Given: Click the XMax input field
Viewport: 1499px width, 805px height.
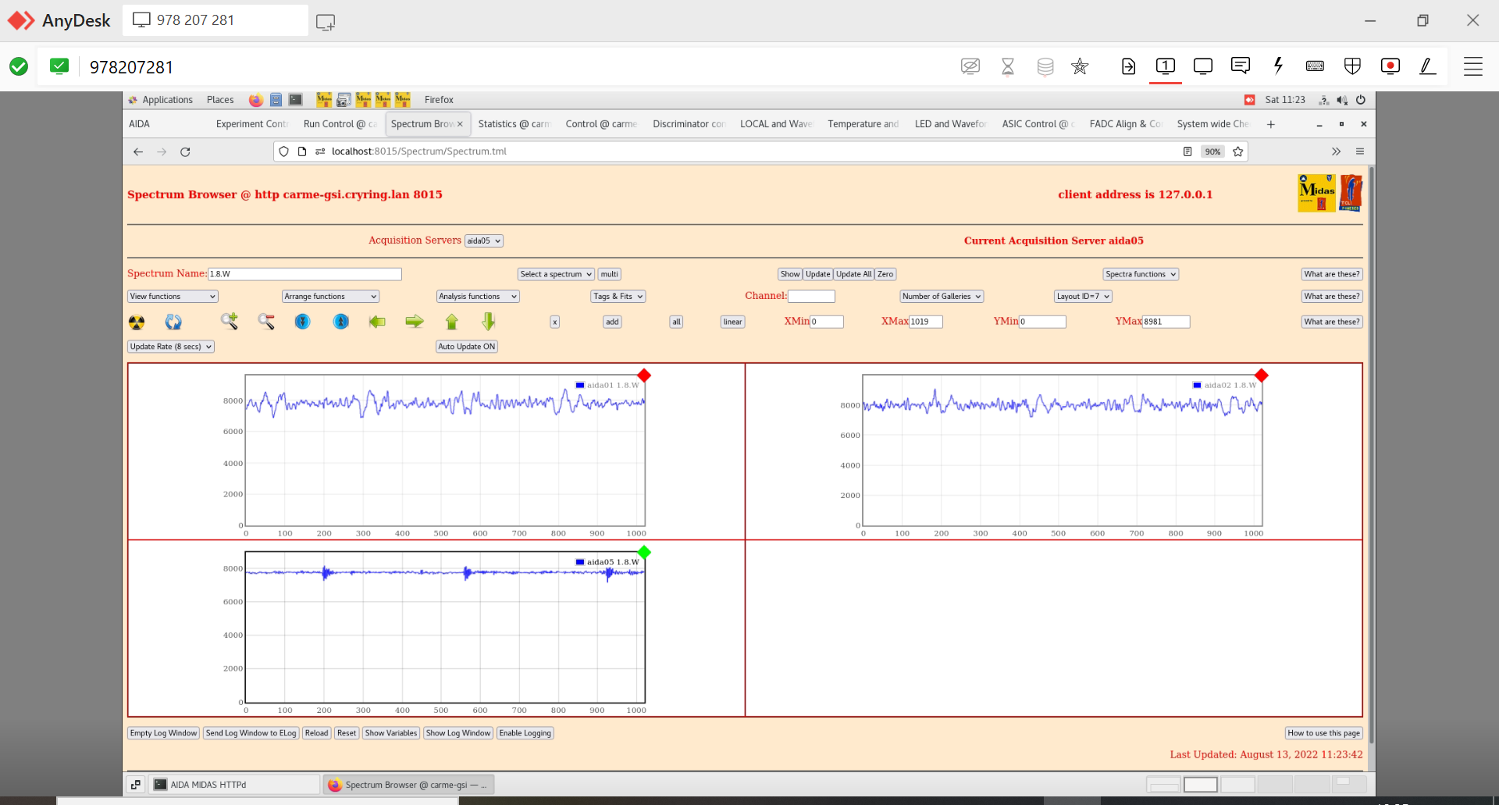Looking at the screenshot, I should [926, 322].
